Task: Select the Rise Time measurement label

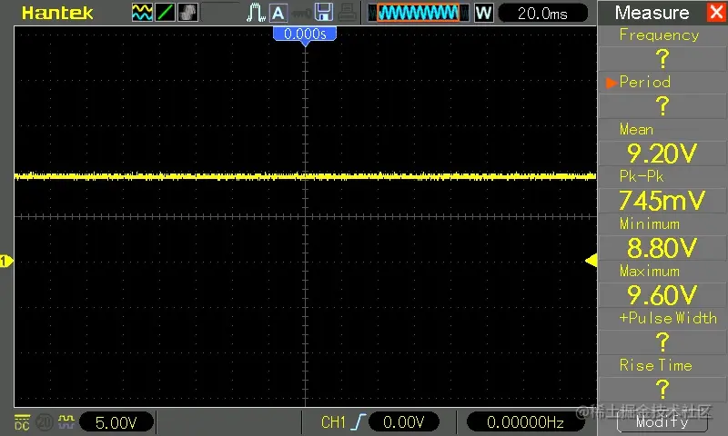Action: coord(655,365)
